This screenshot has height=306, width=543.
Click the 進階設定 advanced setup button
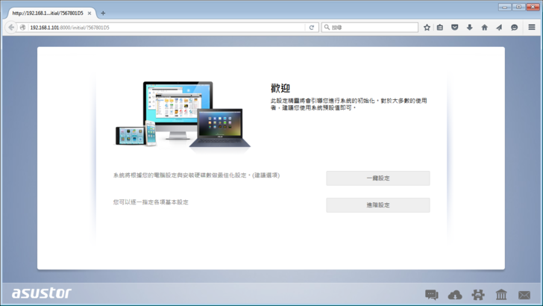pos(378,205)
